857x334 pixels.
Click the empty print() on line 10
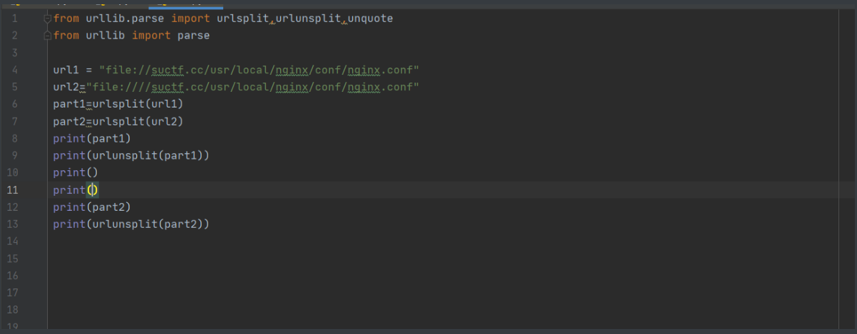[x=75, y=172]
